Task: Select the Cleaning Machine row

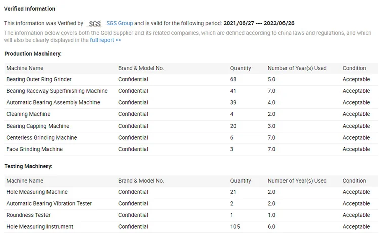Action: [24, 114]
